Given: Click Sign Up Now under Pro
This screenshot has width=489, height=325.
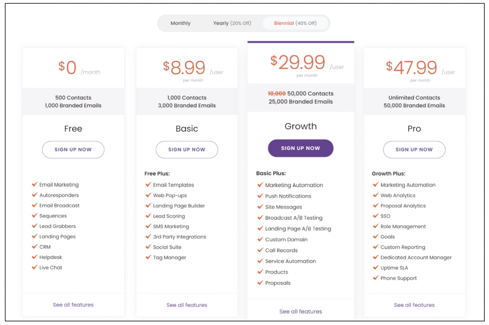Looking at the screenshot, I should tap(414, 149).
